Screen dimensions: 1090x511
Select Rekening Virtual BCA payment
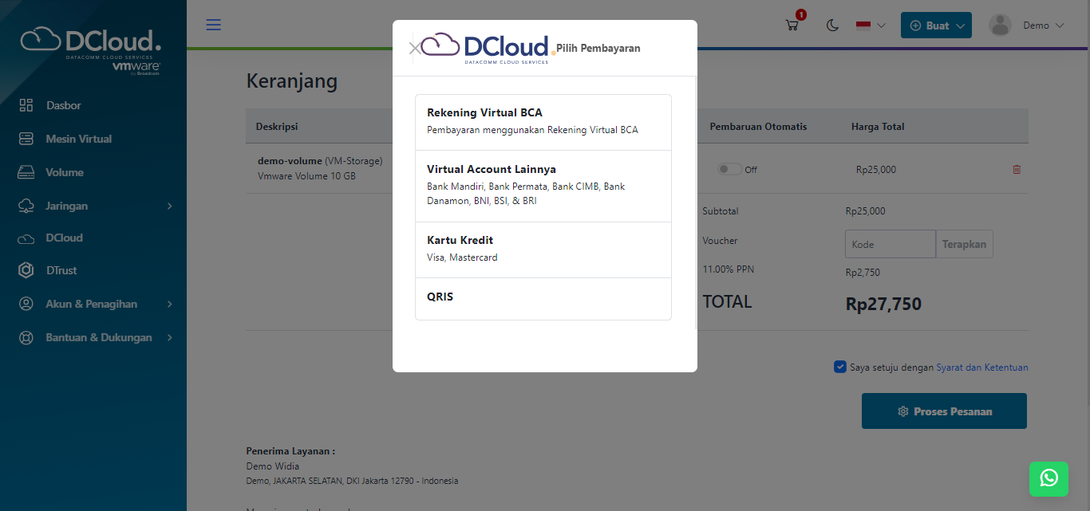543,121
